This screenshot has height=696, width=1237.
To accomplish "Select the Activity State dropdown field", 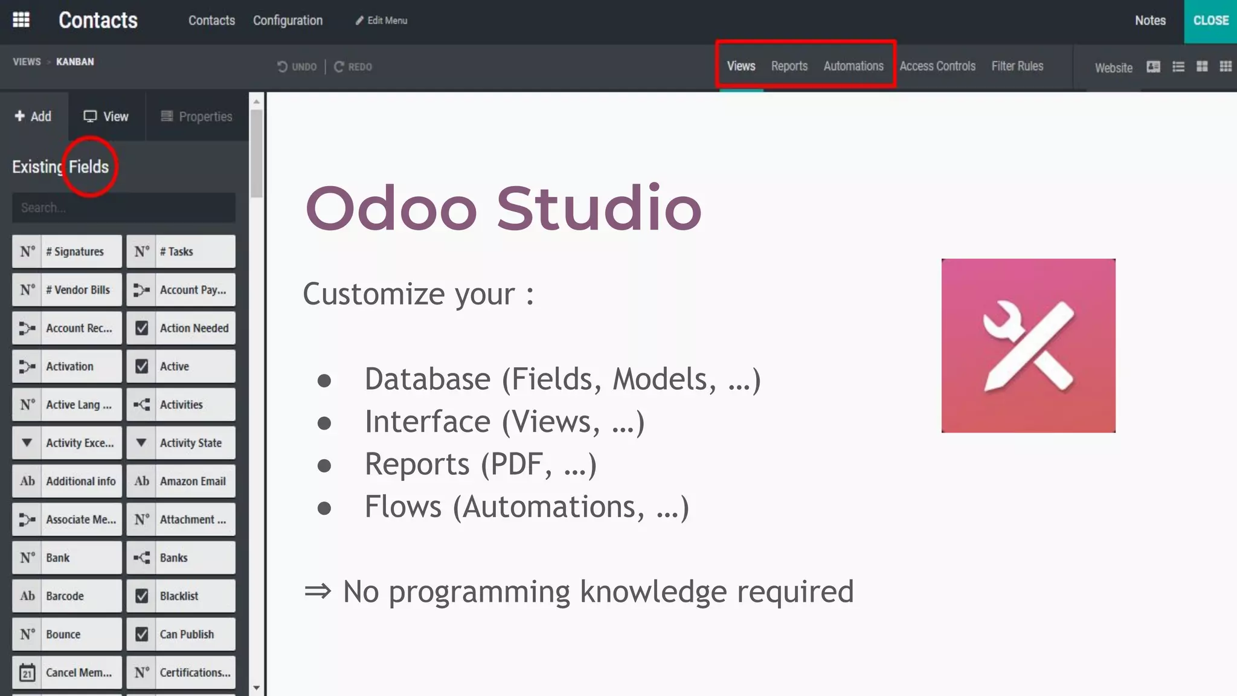I will [x=181, y=443].
